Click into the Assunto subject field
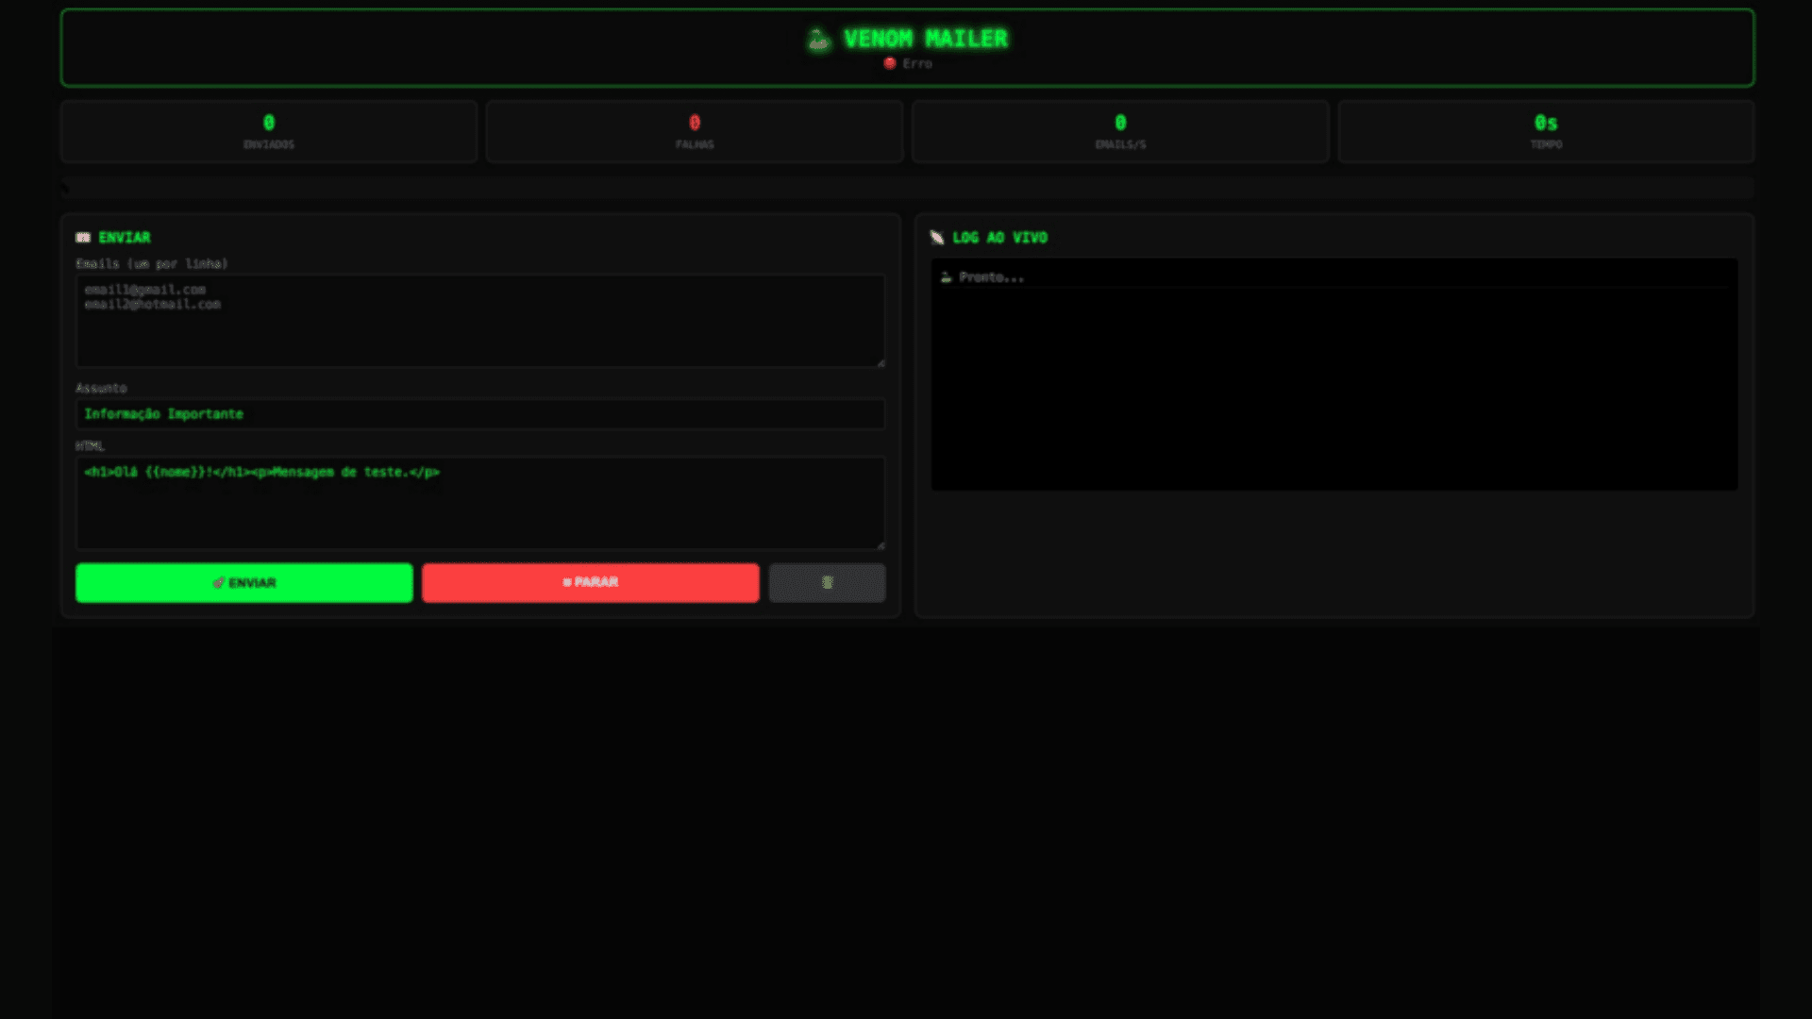1812x1019 pixels. coord(479,414)
